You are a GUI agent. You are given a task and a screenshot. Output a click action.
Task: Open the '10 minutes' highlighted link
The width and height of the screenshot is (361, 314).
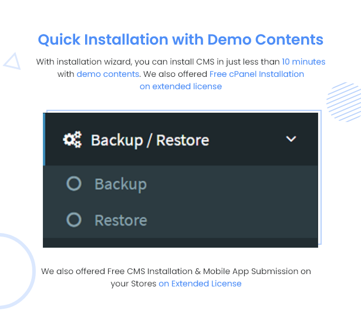[303, 62]
